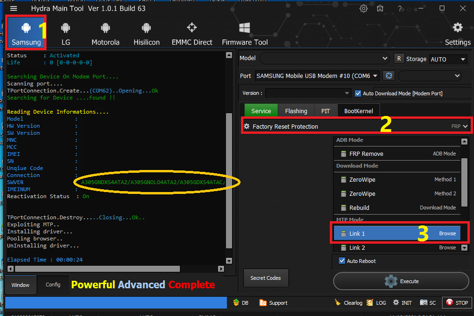474x316 pixels.
Task: Select the Hisilicon module
Action: coord(146,33)
